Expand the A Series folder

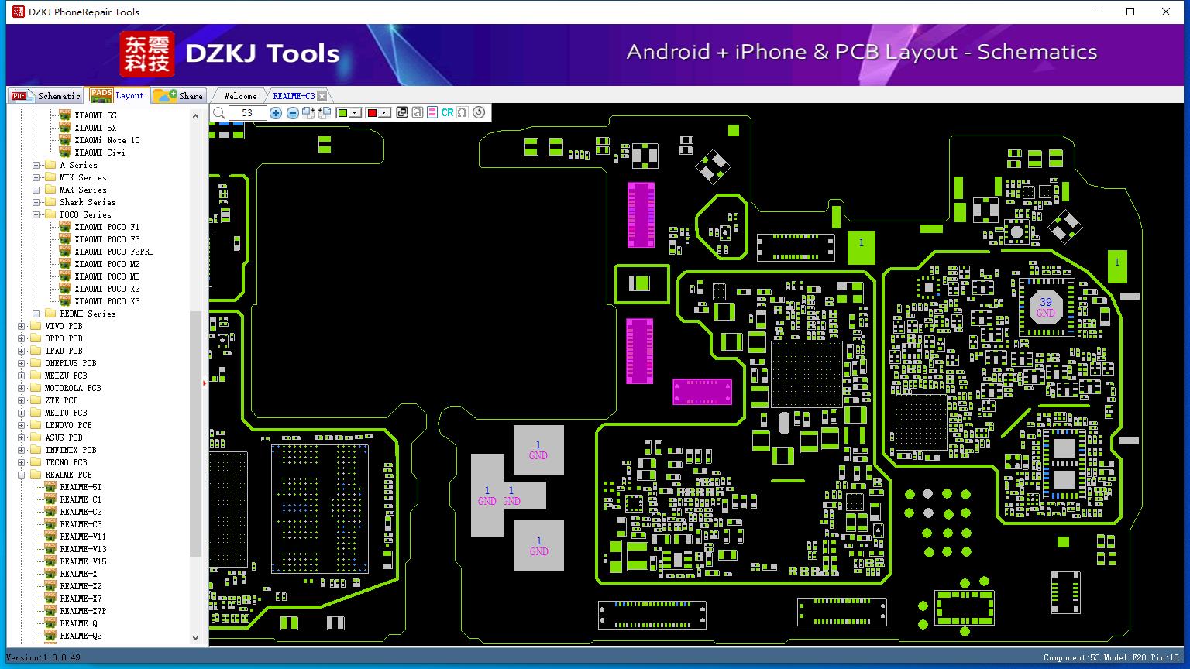36,165
